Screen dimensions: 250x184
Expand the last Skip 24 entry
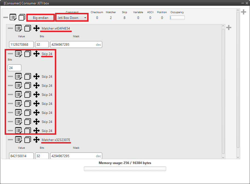click(x=47, y=131)
